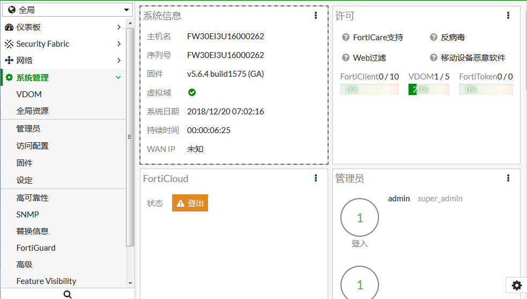Image resolution: width=527 pixels, height=299 pixels.
Task: Click the Web过滤 license label
Action: (x=369, y=57)
